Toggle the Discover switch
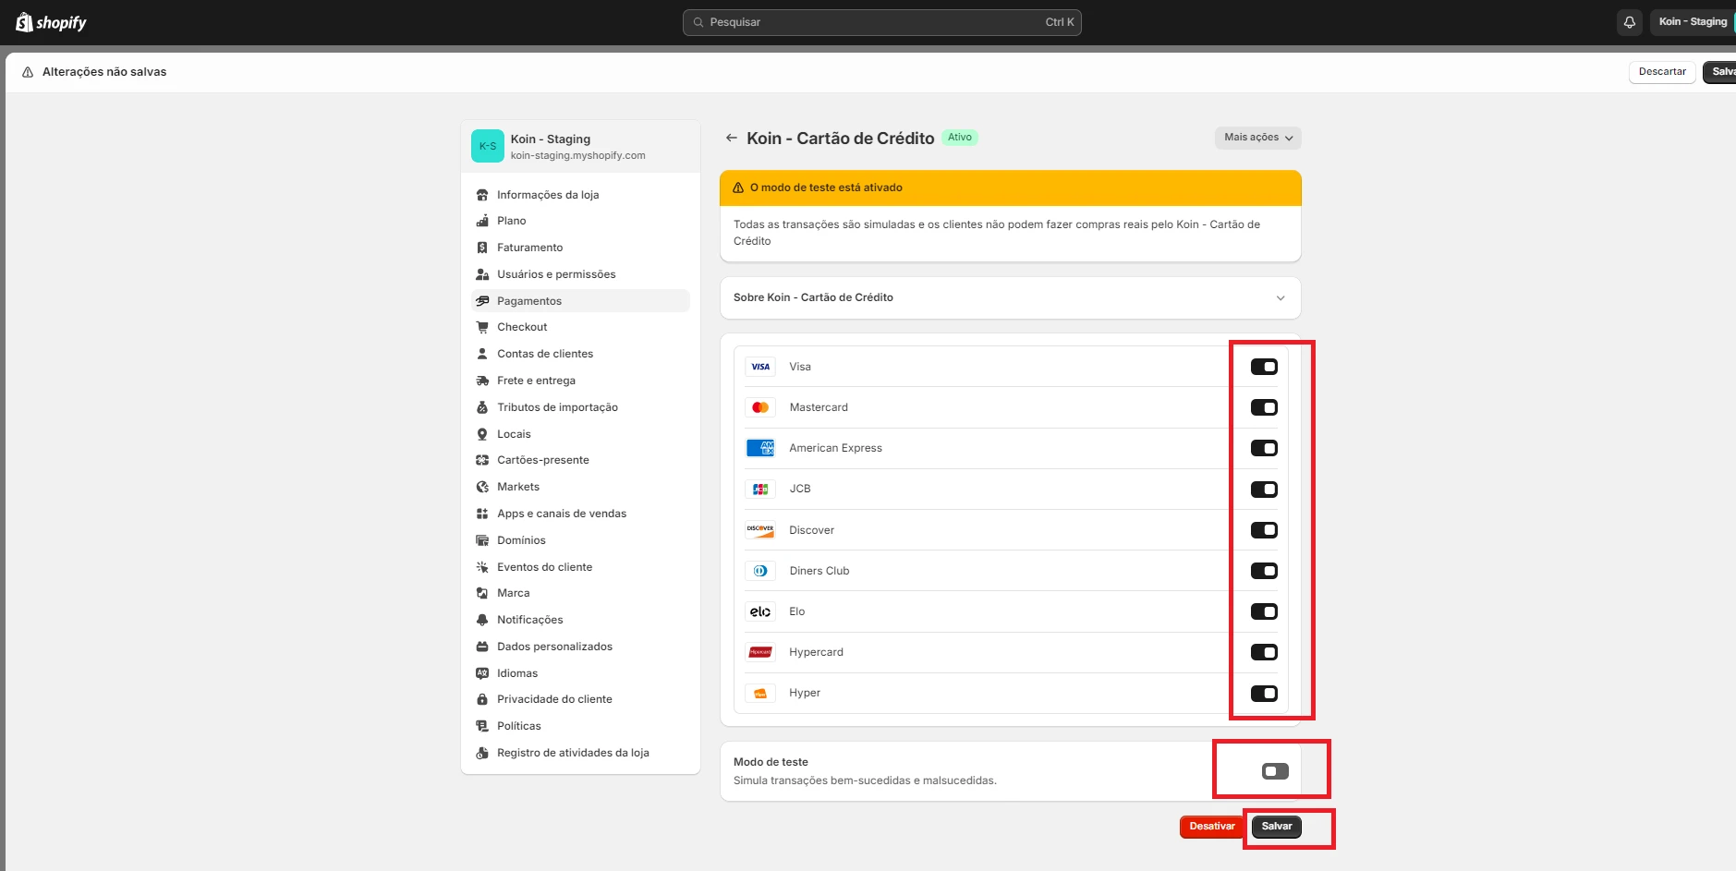Screen dimensions: 1736x871 coord(1264,530)
